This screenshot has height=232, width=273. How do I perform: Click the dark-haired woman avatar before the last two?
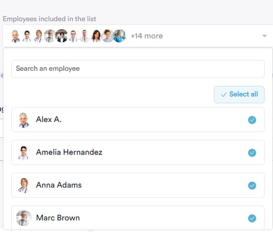click(96, 36)
